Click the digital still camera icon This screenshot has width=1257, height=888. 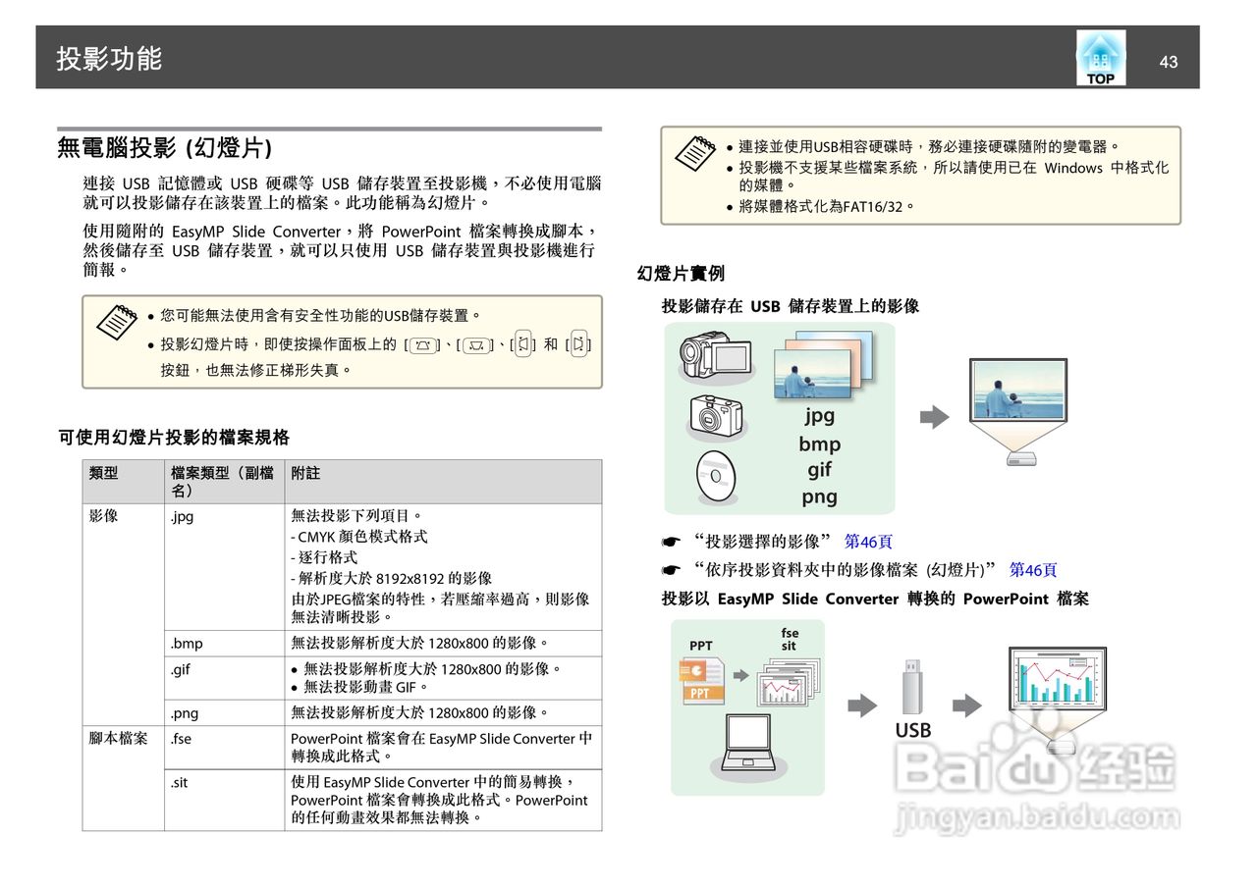[x=715, y=414]
